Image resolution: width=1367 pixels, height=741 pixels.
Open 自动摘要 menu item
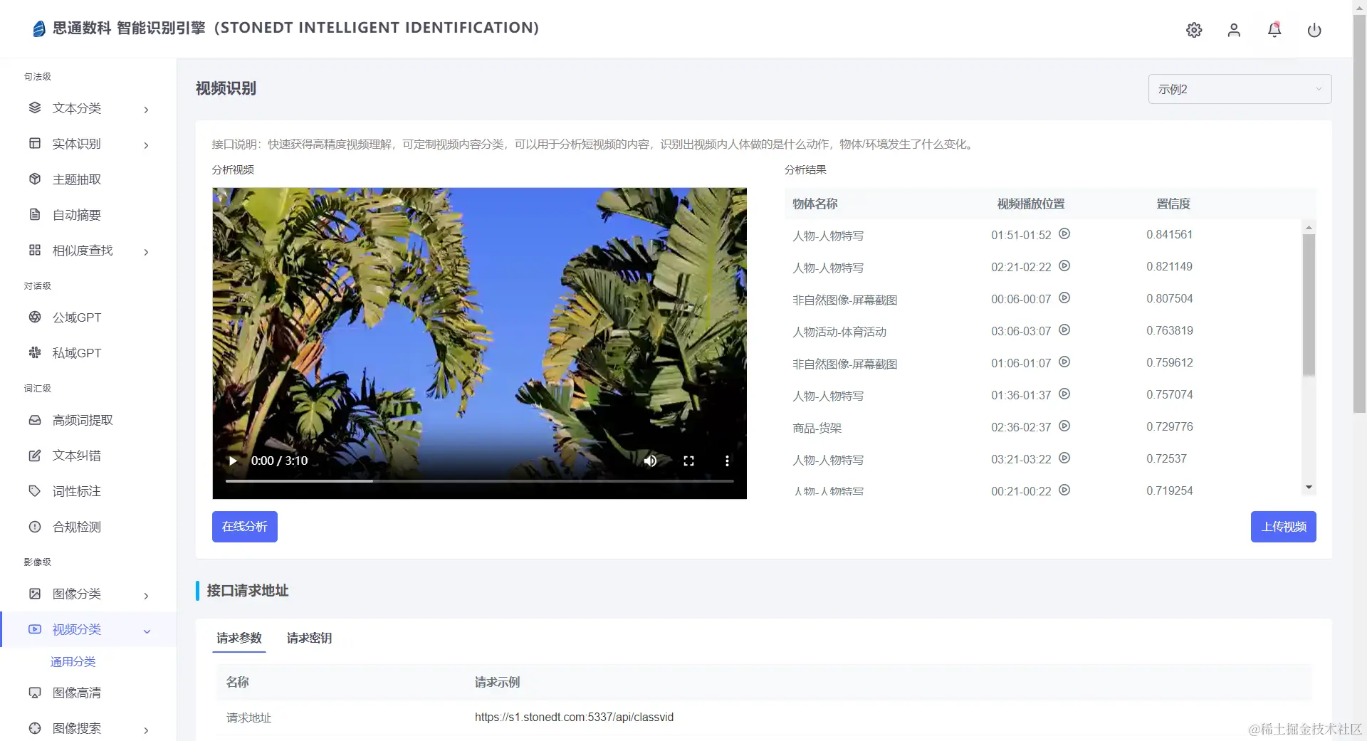[77, 215]
